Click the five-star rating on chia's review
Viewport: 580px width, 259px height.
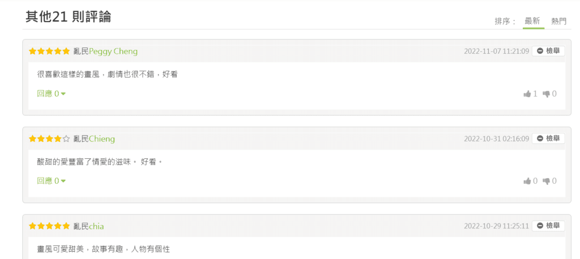click(49, 226)
